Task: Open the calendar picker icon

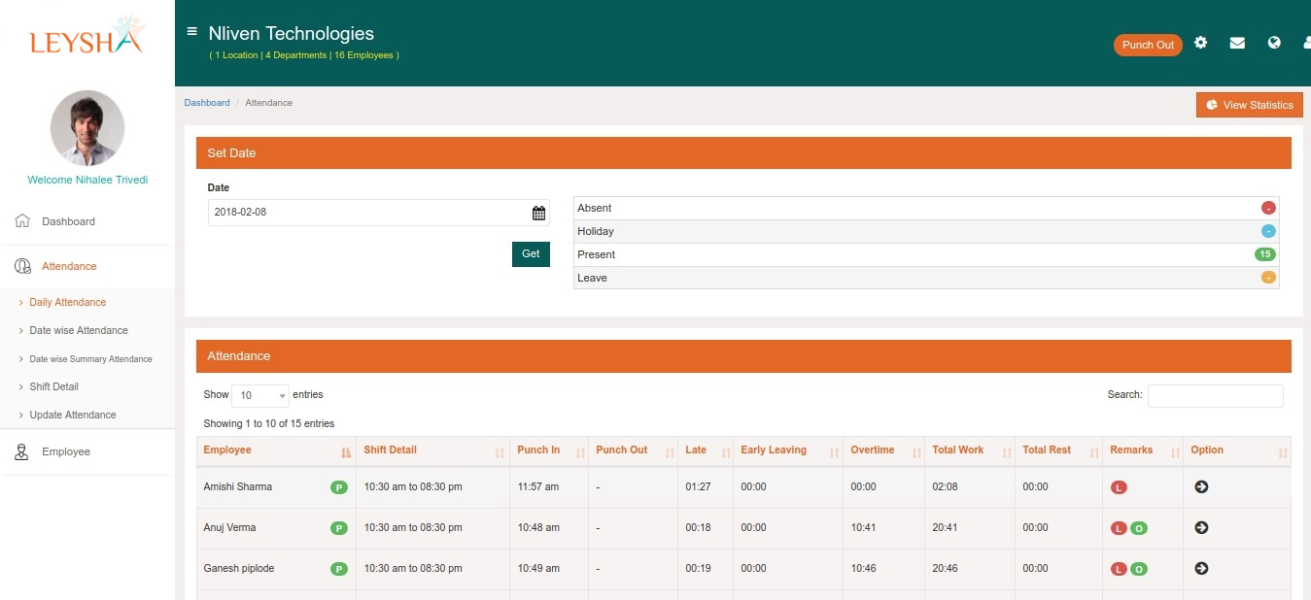Action: point(538,213)
